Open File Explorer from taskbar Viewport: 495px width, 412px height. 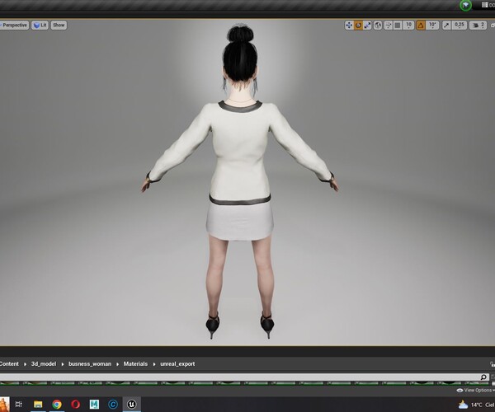click(x=38, y=404)
